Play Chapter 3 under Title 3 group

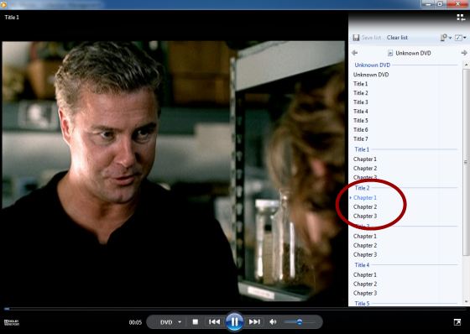pyautogui.click(x=365, y=254)
